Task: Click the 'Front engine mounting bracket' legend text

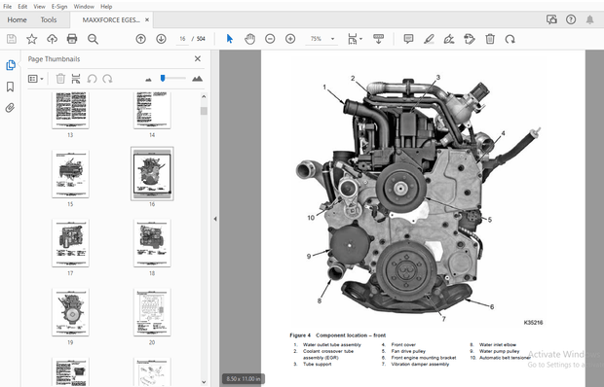Action: pyautogui.click(x=424, y=358)
